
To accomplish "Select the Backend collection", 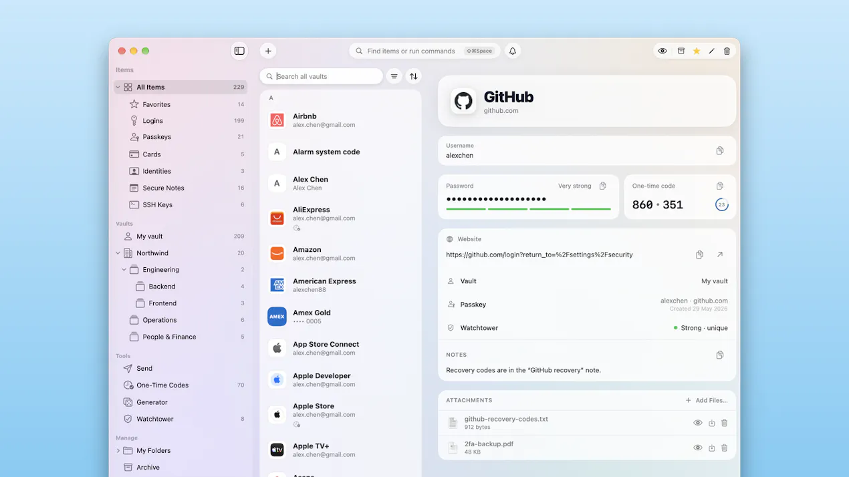I will (x=180, y=287).
